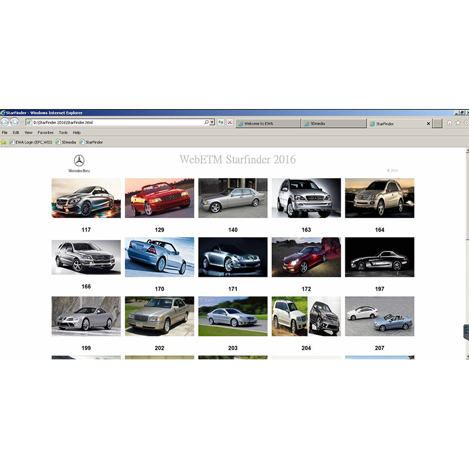Select model 204 two-car thumbnail
This screenshot has width=469, height=469.
(x=306, y=317)
